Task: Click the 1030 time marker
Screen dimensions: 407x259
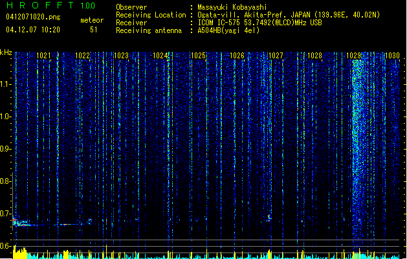Action: [392, 56]
